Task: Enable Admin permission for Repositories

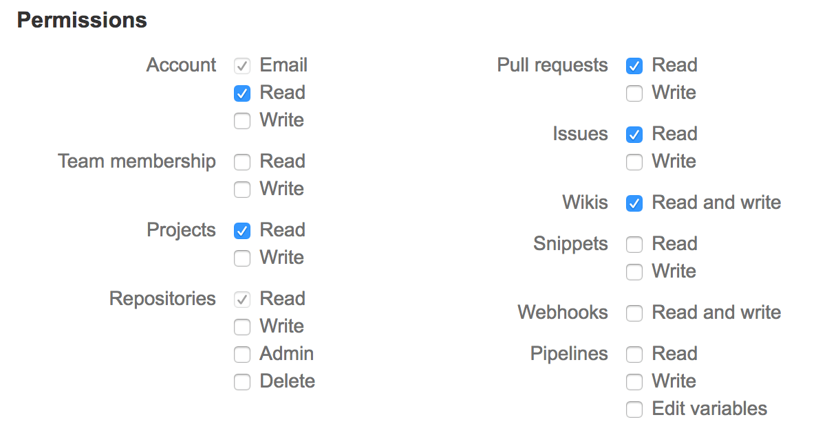Action: tap(242, 355)
